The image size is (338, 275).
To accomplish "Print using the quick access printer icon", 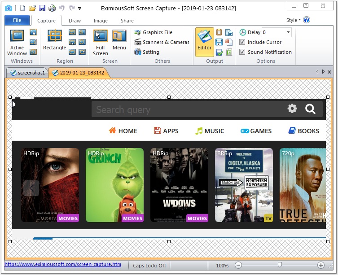I will 52,8.
